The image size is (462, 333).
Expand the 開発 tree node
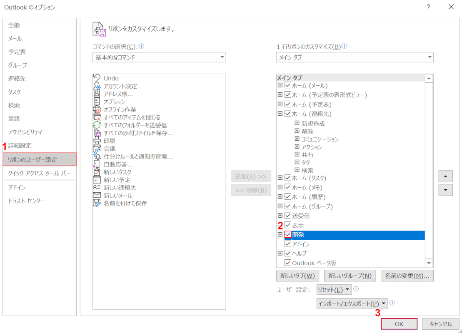pos(280,234)
